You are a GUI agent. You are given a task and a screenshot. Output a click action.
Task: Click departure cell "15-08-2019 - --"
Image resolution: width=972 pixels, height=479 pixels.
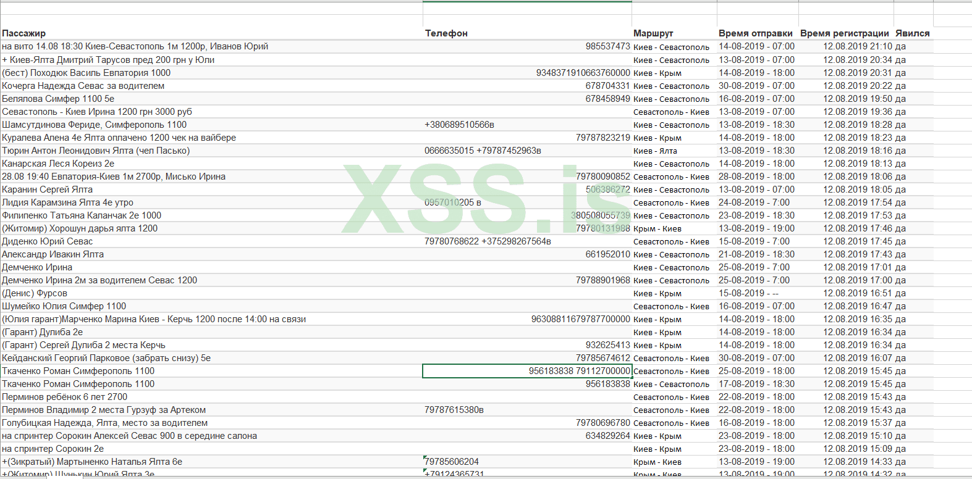749,293
